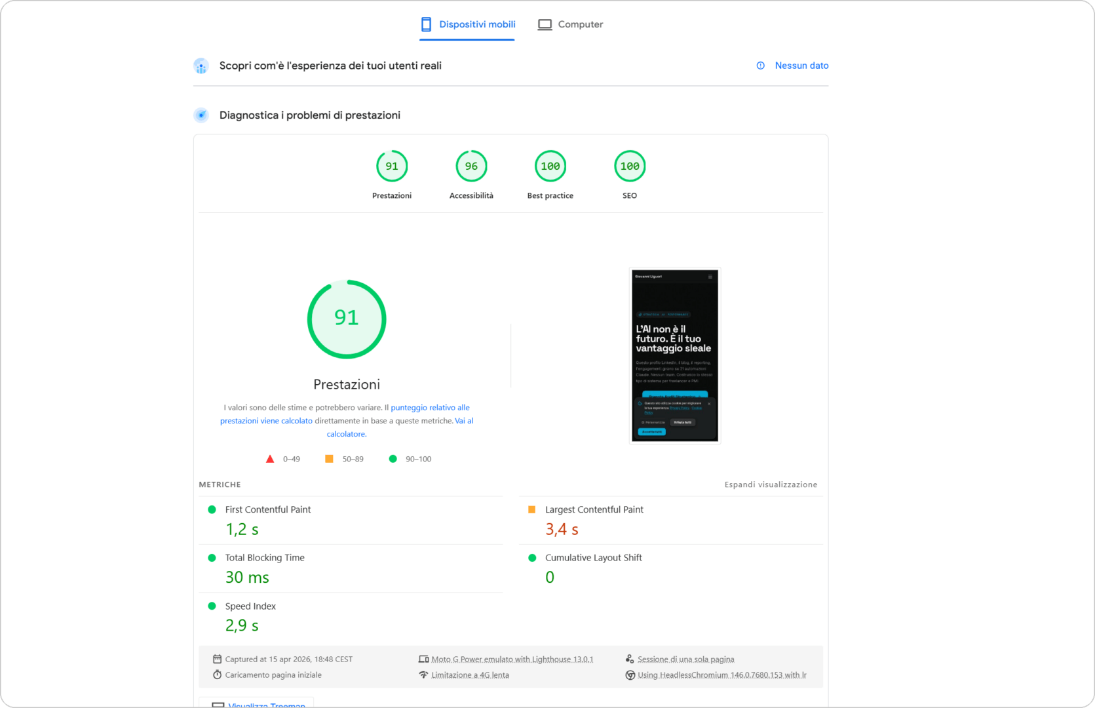This screenshot has width=1095, height=708.
Task: Jump to the SEO score gauge
Action: (630, 167)
